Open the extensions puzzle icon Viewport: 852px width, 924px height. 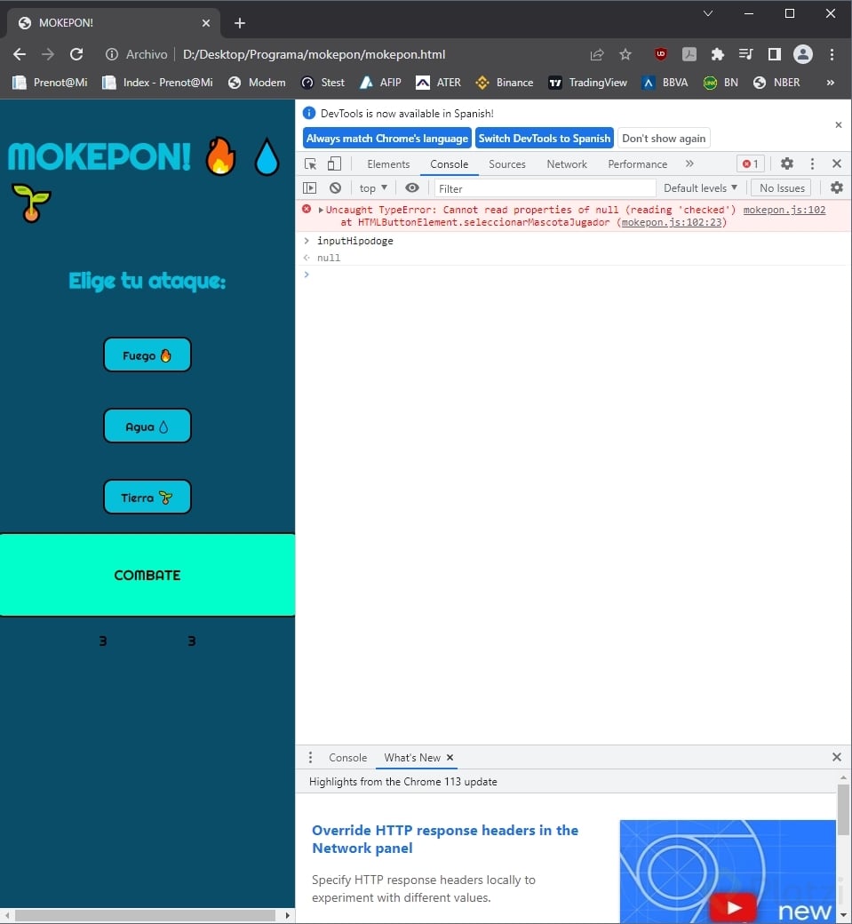[717, 54]
